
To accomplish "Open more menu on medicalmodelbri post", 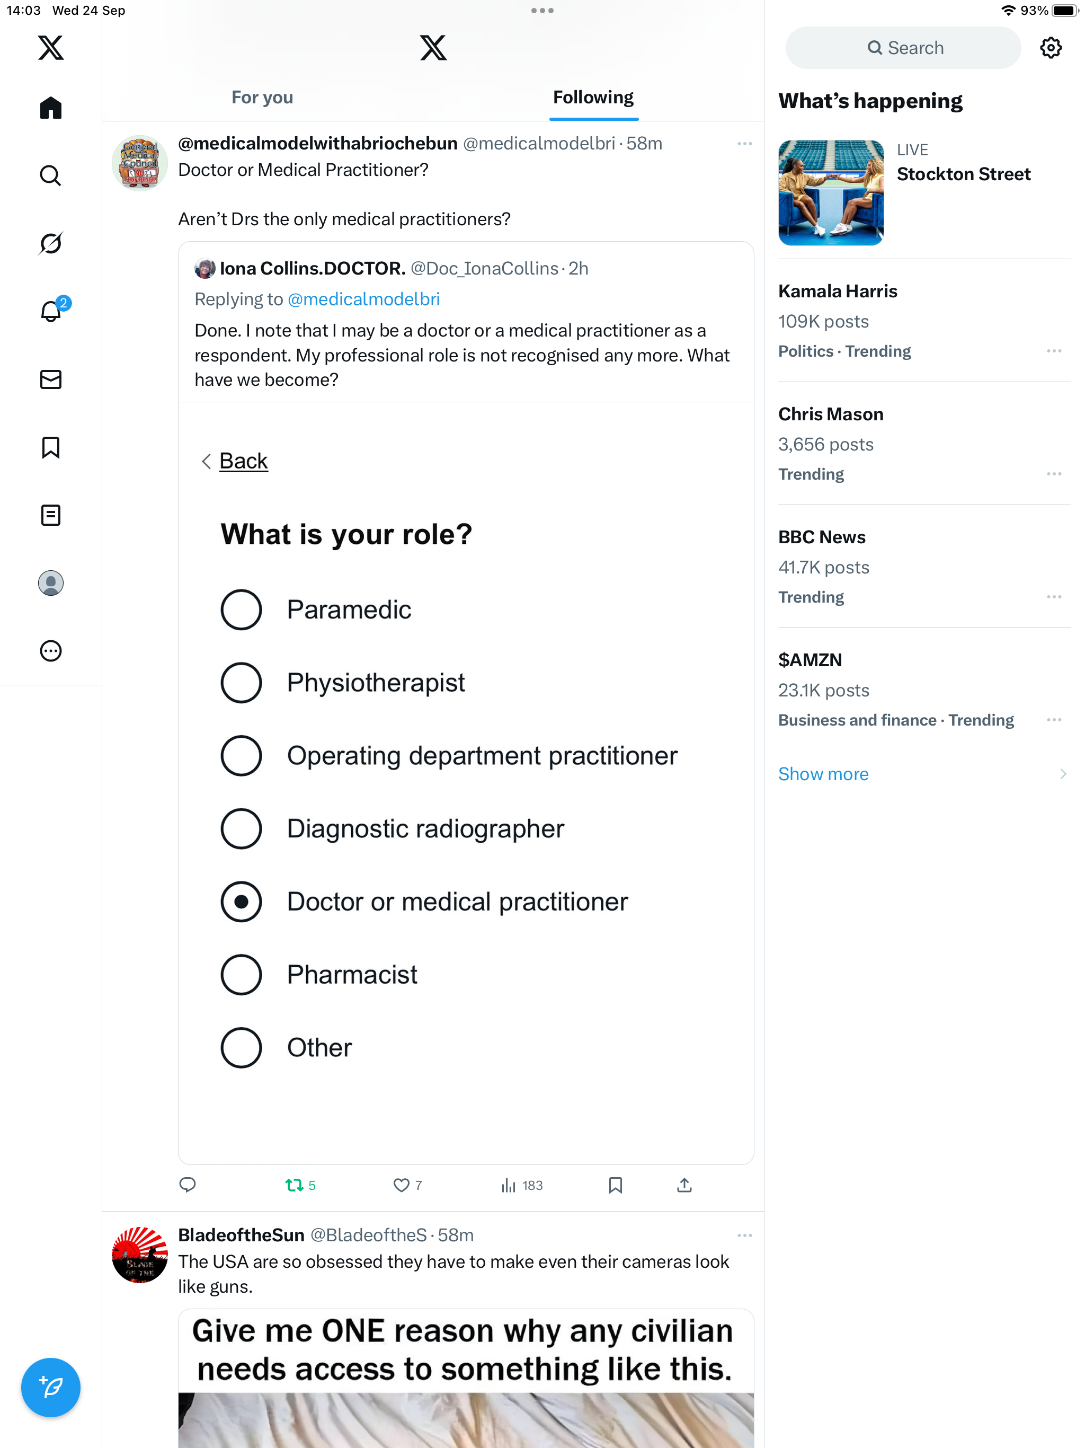I will (x=744, y=144).
